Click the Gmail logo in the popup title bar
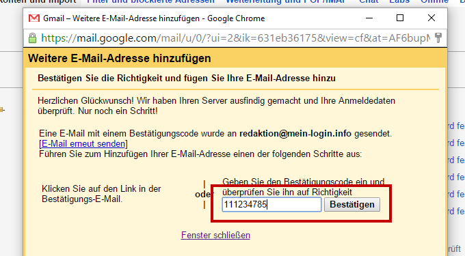 pos(34,18)
